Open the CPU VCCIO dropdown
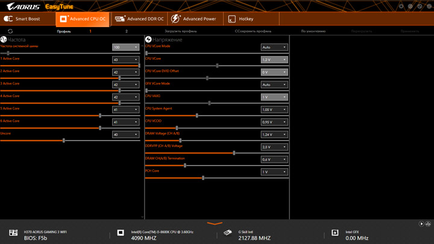 274,122
